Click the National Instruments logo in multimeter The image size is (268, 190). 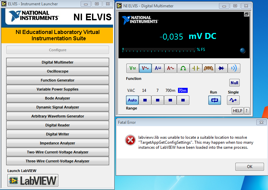140,20
